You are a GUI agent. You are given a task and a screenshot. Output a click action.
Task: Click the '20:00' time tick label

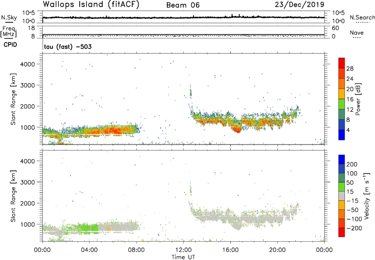tap(277, 250)
